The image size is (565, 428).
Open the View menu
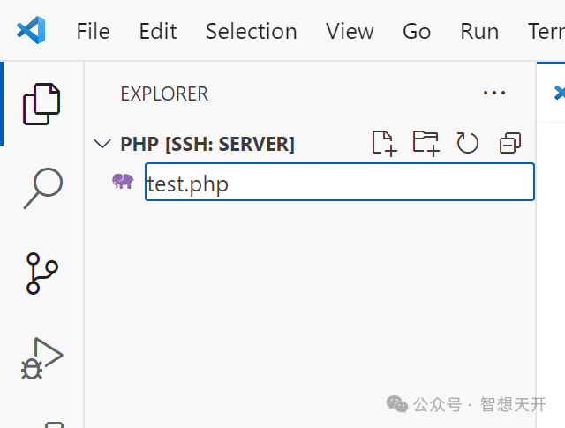coord(350,32)
